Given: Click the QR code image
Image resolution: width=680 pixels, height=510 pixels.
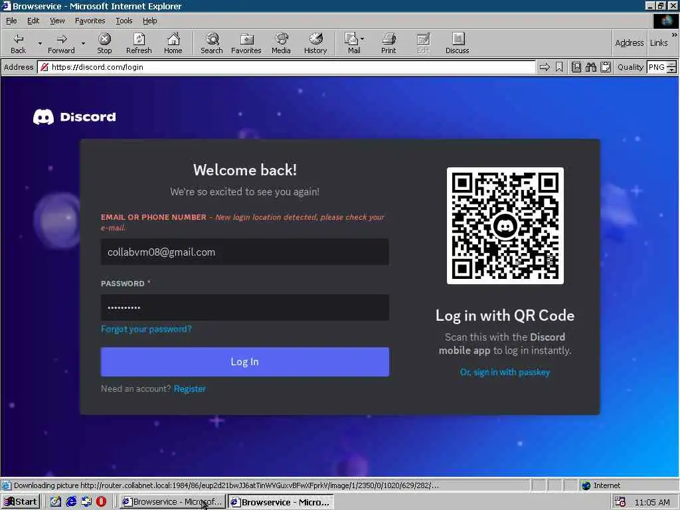Looking at the screenshot, I should click(x=505, y=226).
